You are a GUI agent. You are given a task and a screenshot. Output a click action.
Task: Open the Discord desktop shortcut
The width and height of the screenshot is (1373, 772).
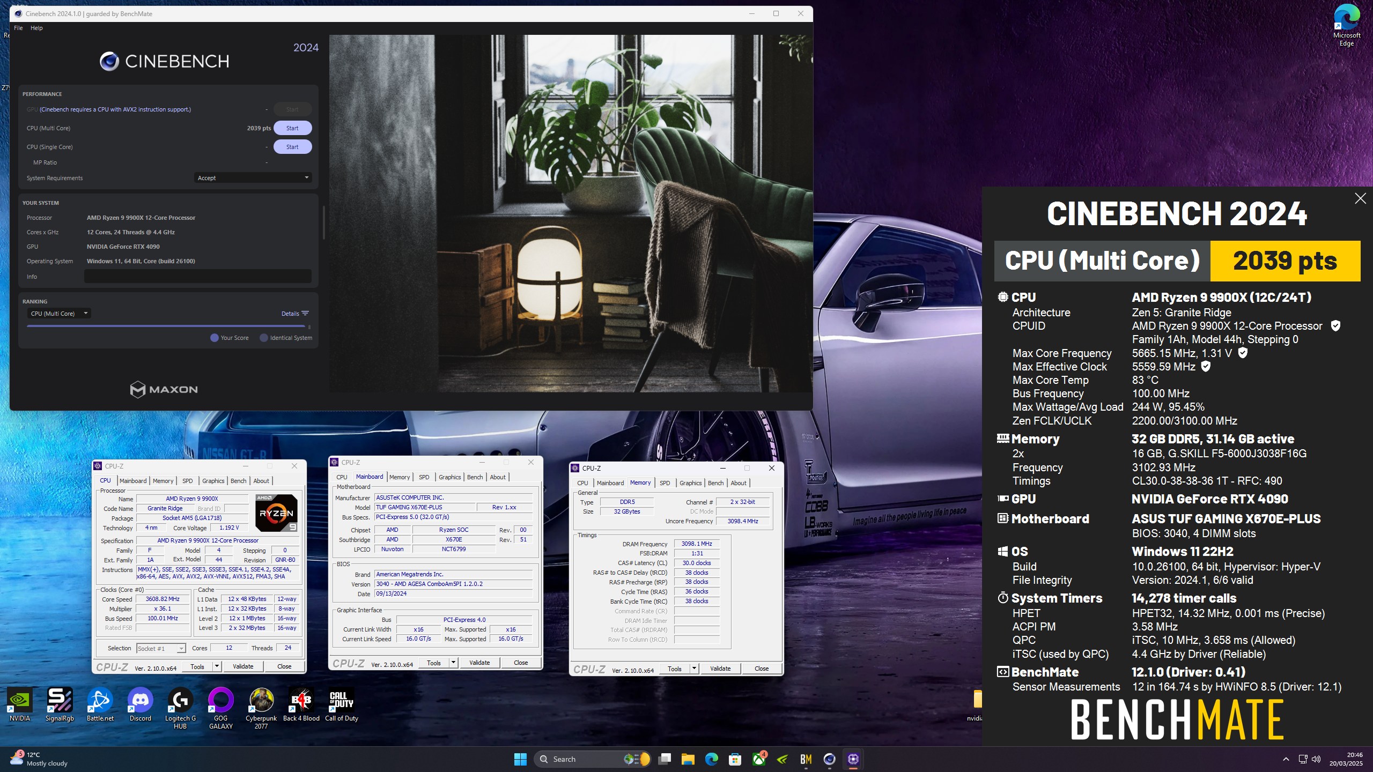[x=141, y=704]
